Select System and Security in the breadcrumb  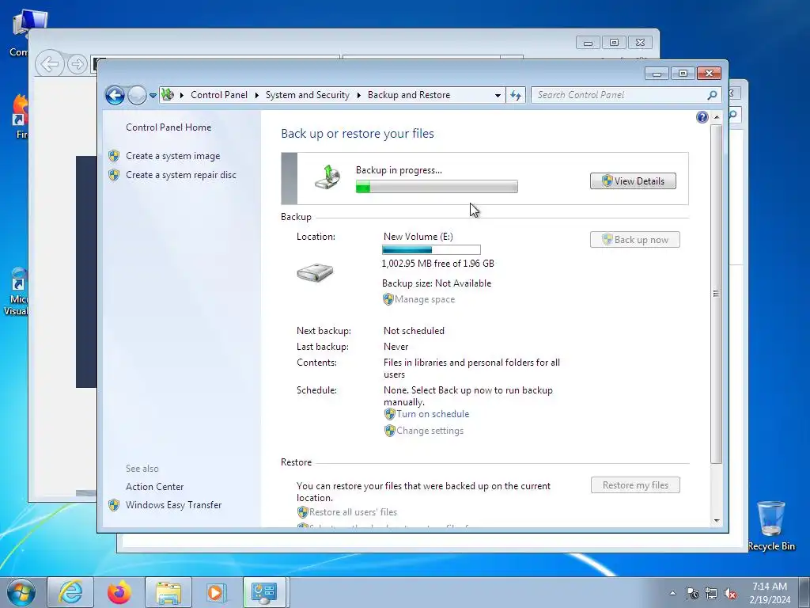[308, 95]
